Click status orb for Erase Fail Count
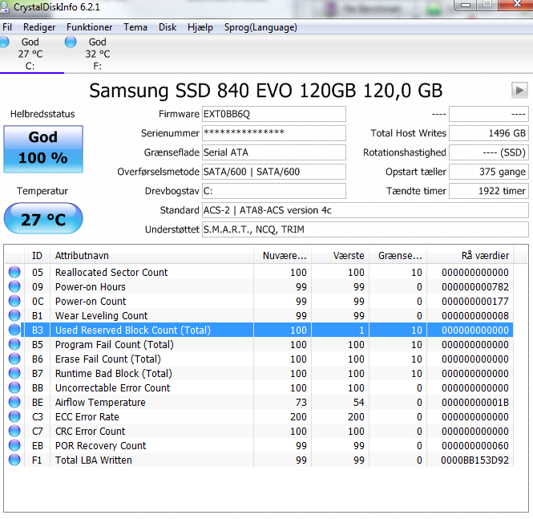 pyautogui.click(x=14, y=359)
